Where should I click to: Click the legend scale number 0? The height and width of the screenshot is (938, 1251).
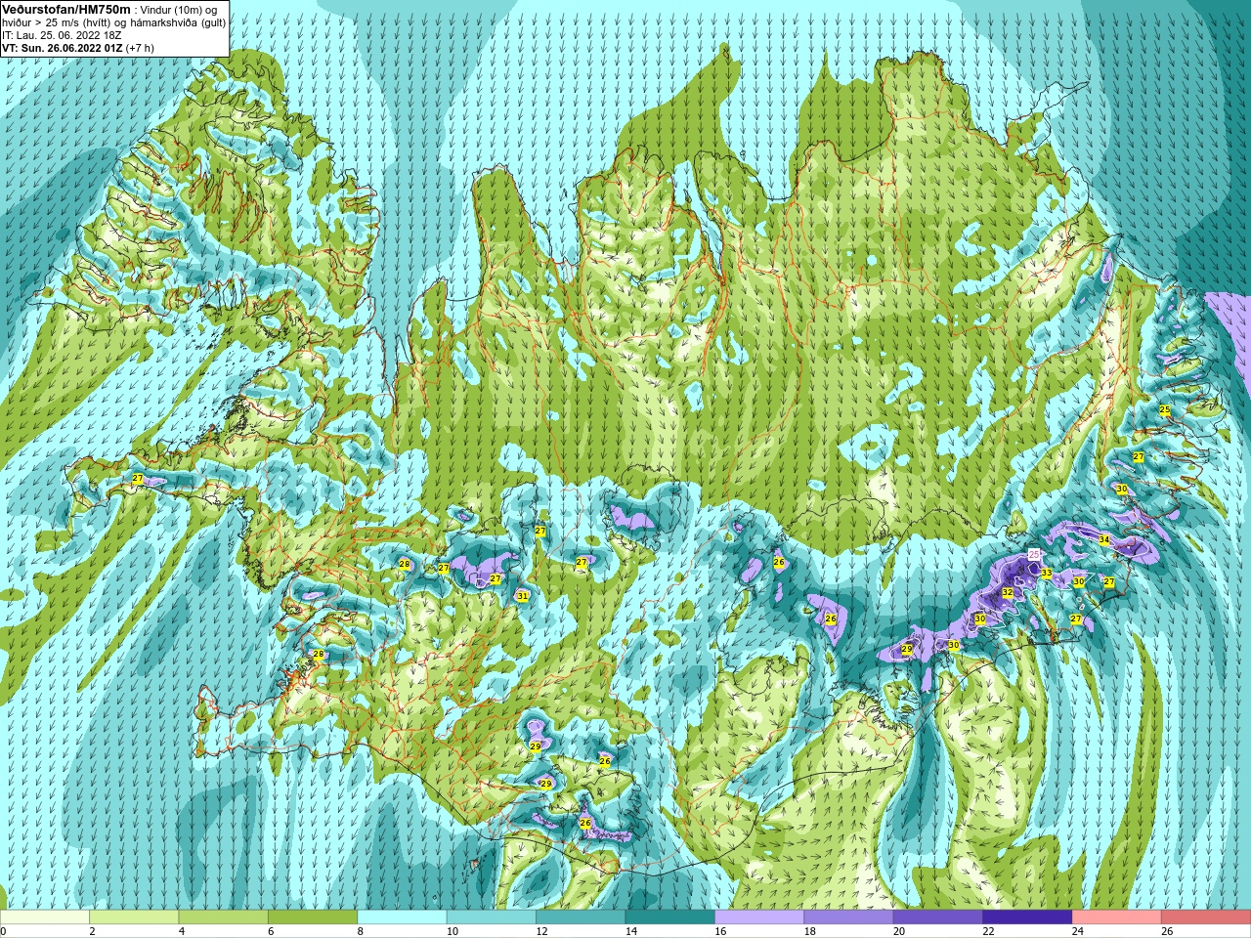(x=3, y=932)
